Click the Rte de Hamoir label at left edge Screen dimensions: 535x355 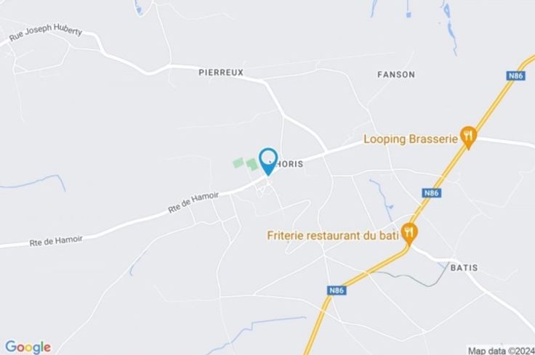pyautogui.click(x=56, y=241)
